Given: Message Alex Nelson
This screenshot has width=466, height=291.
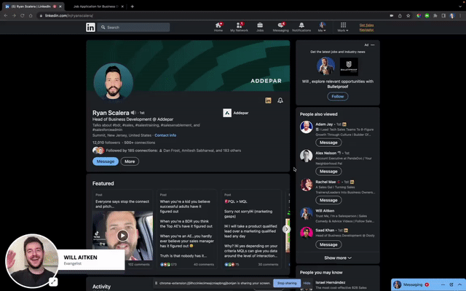Looking at the screenshot, I should (x=328, y=172).
